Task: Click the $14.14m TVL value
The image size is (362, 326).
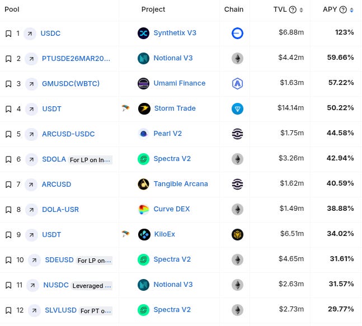Action: pyautogui.click(x=290, y=108)
